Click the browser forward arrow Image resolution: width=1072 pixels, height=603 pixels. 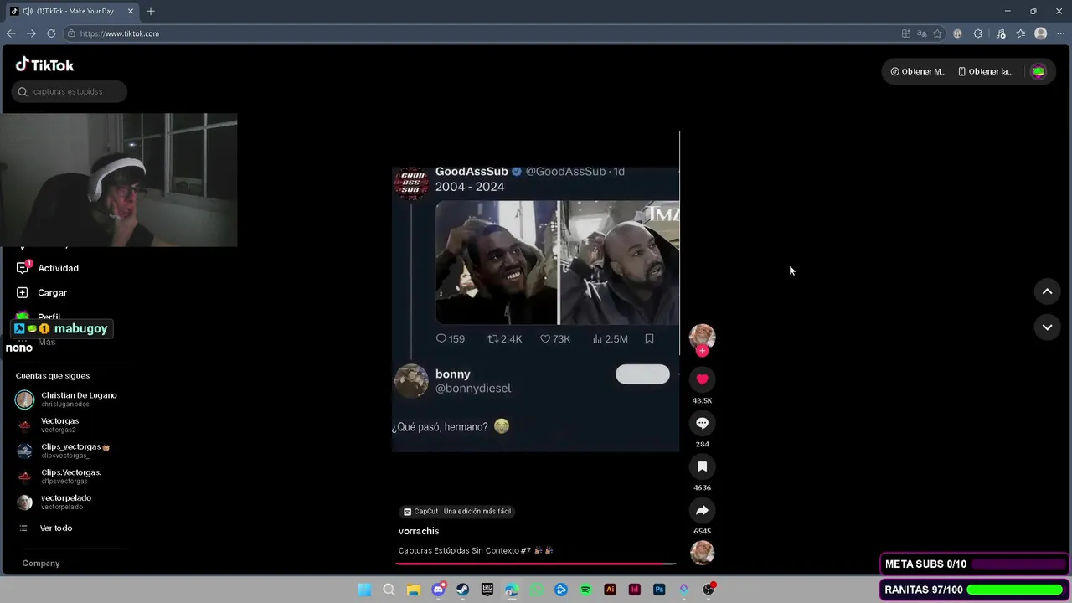[31, 33]
